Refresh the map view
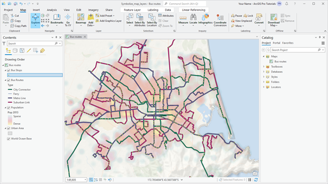The height and width of the screenshot is (184, 328). click(256, 179)
